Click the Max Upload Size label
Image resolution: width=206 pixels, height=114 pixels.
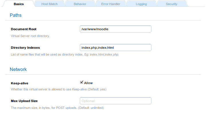[x=24, y=101]
